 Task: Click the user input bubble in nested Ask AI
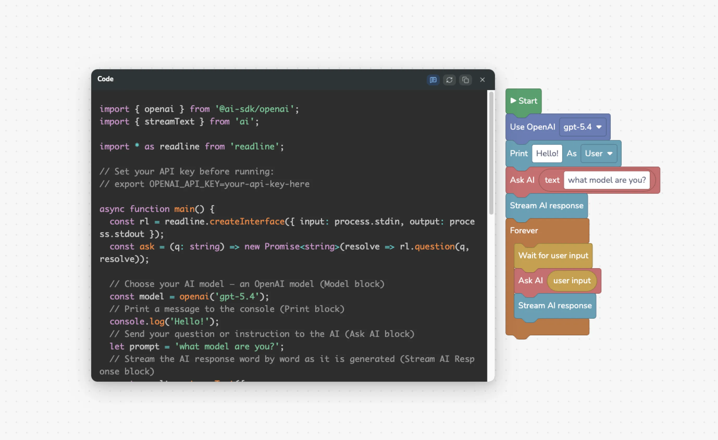click(572, 280)
